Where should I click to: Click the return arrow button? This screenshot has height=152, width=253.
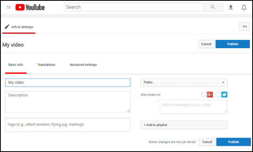point(244,26)
